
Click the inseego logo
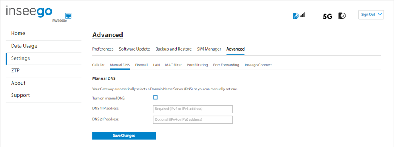(29, 12)
